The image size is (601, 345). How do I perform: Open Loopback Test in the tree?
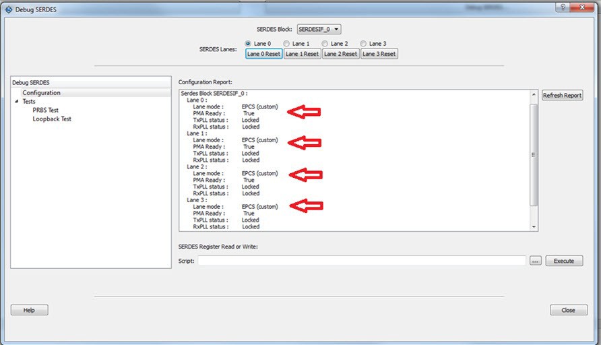(52, 119)
